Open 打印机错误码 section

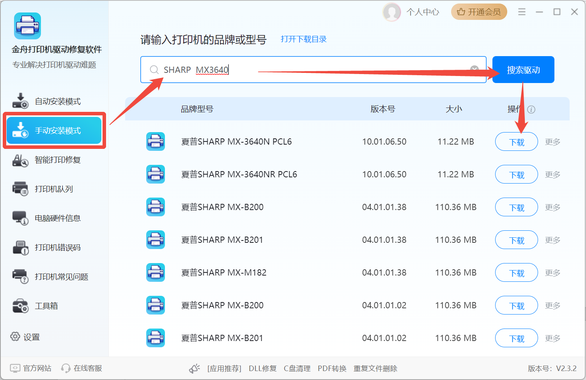click(54, 247)
